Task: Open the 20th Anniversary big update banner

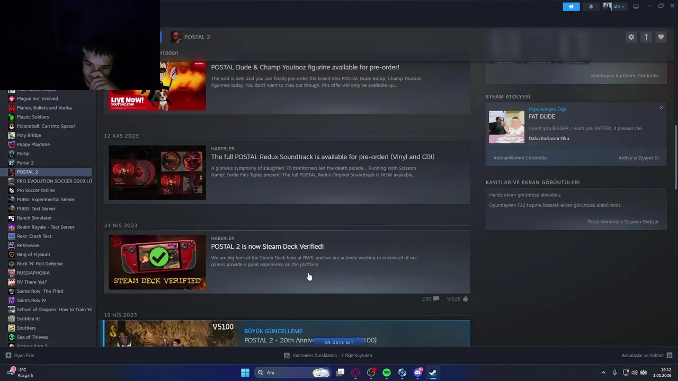Action: click(x=287, y=333)
